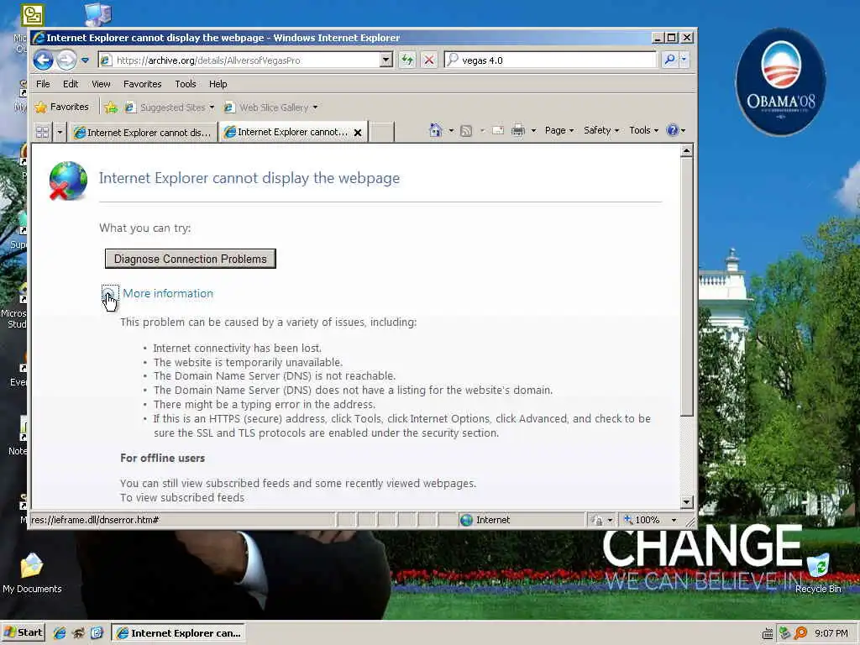Collapse the More information expander arrow

pos(108,293)
